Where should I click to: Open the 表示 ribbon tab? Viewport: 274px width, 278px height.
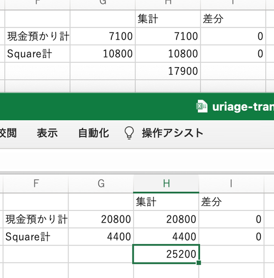click(47, 133)
